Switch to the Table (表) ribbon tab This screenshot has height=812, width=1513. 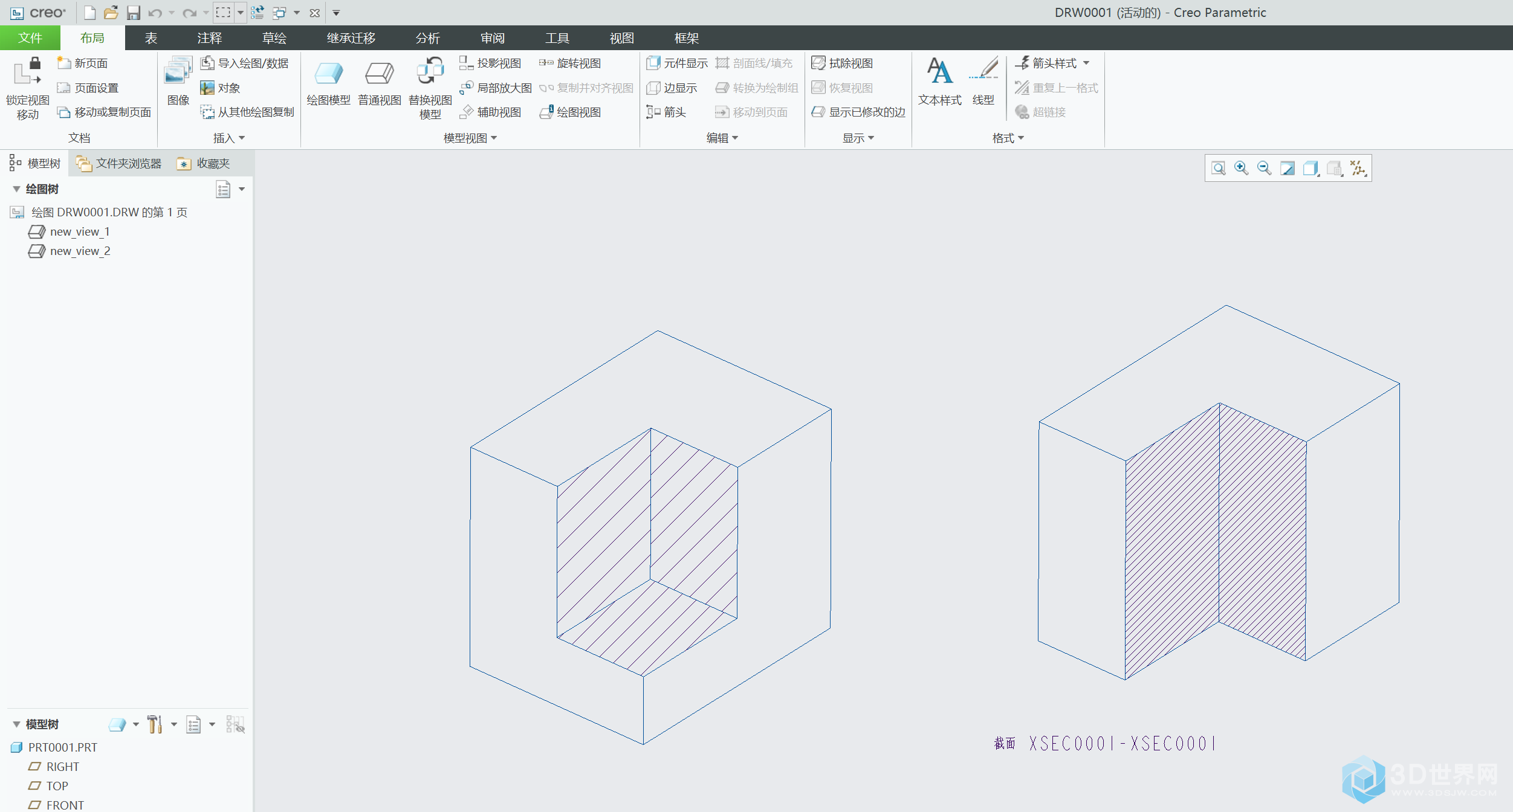click(151, 38)
